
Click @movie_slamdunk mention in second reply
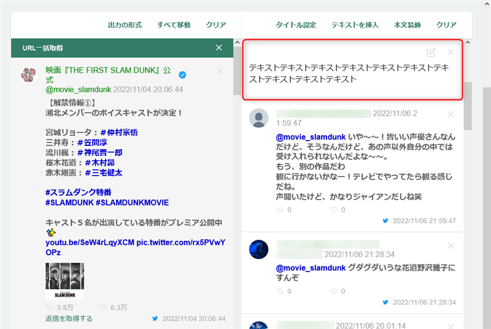311,268
